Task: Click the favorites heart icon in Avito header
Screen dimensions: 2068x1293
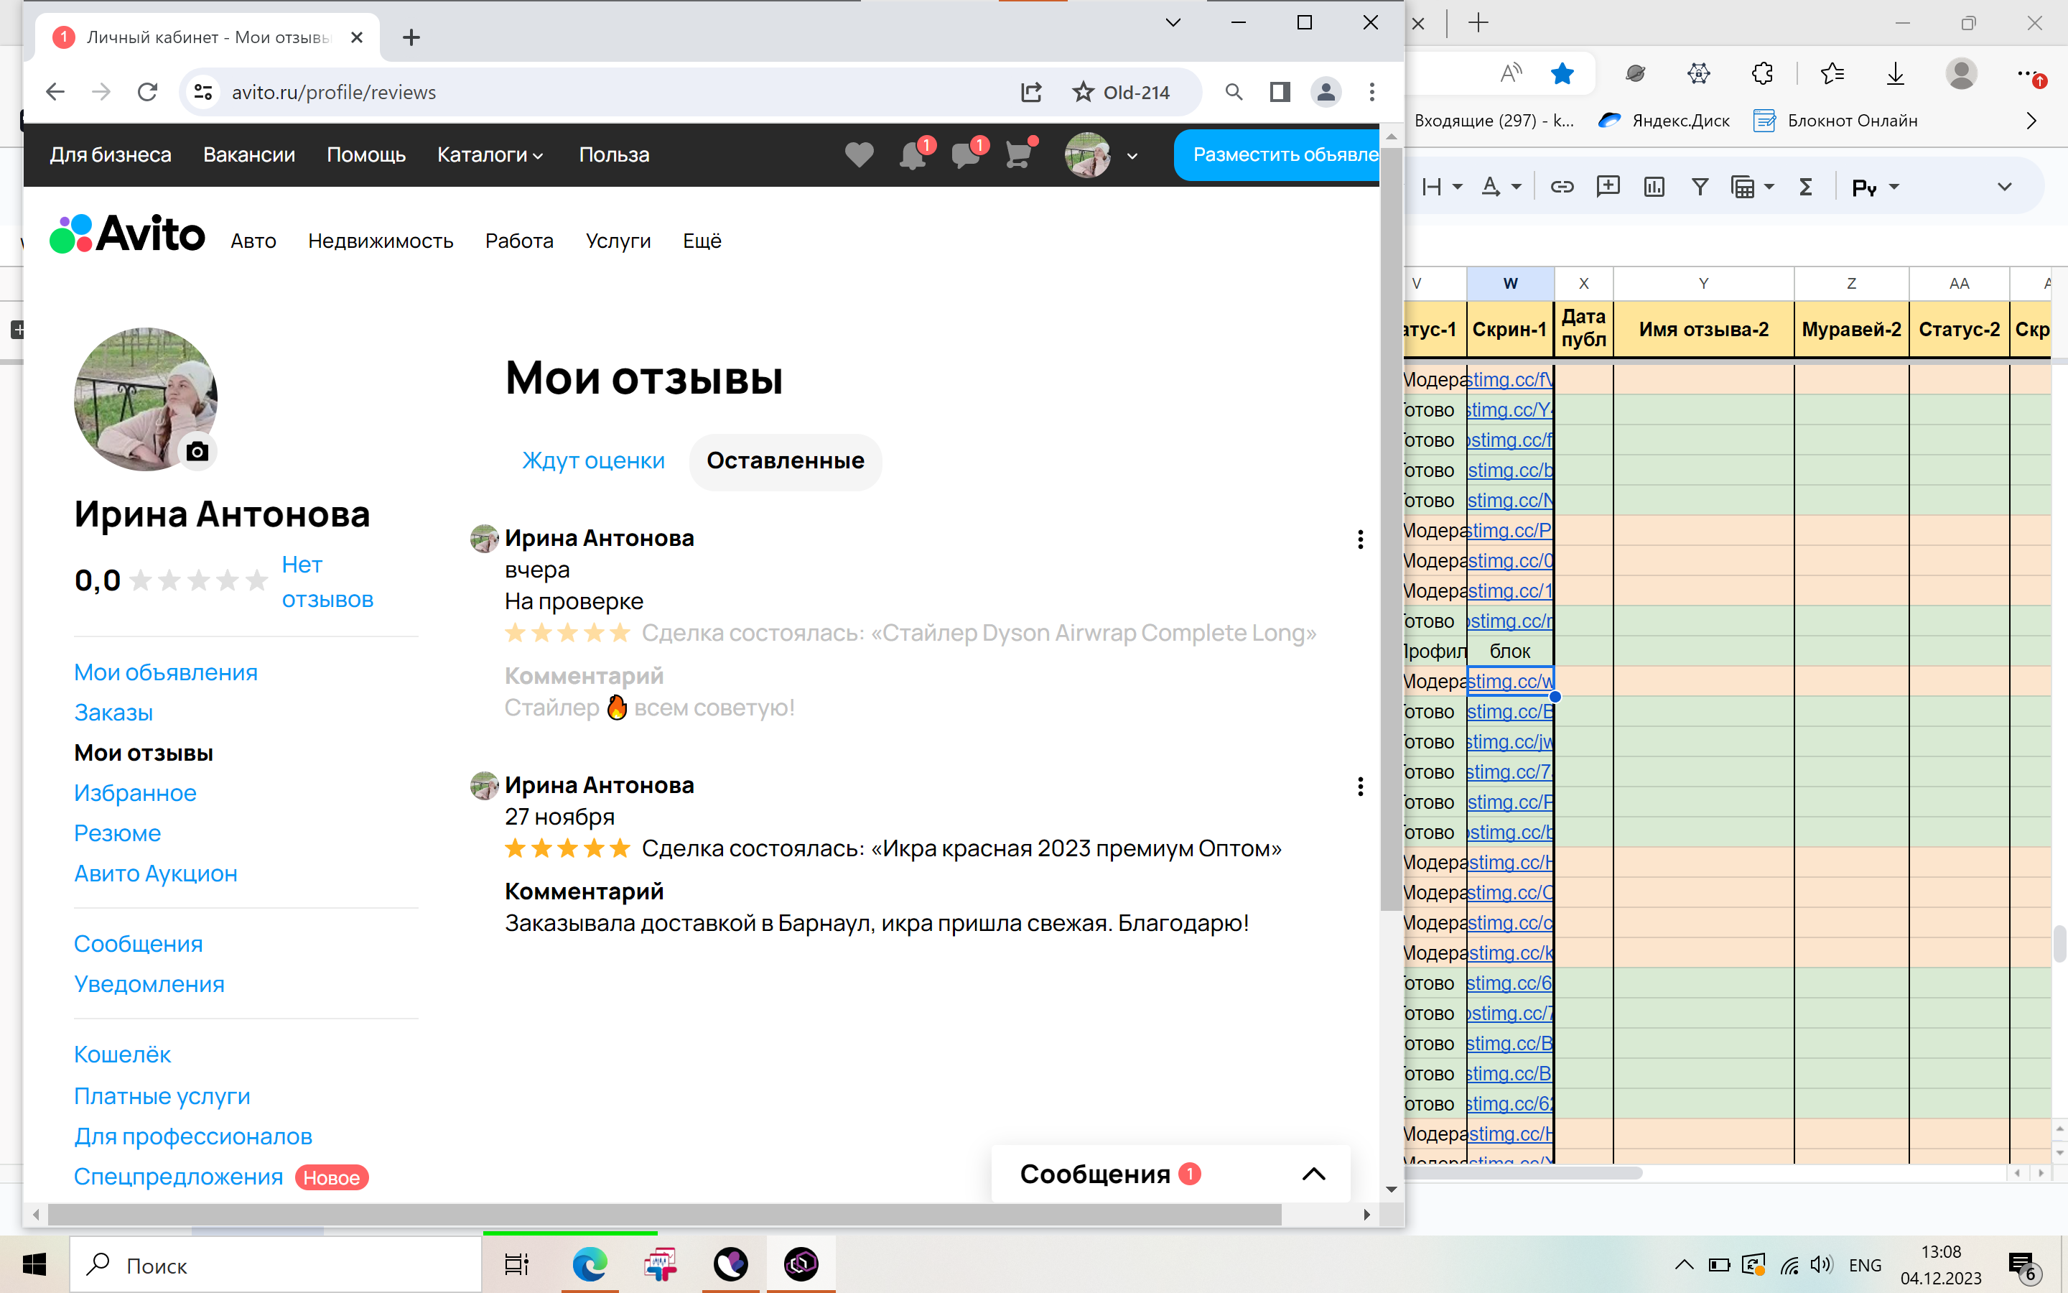Action: [859, 154]
